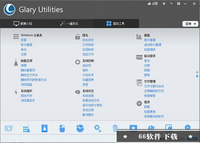Image resolution: width=200 pixels, height=143 pixels.
Task: Click the 程序 disc icon
Action: pyautogui.click(x=139, y=103)
